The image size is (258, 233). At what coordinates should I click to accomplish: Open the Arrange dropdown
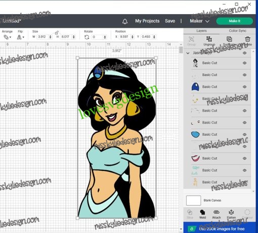tap(8, 37)
